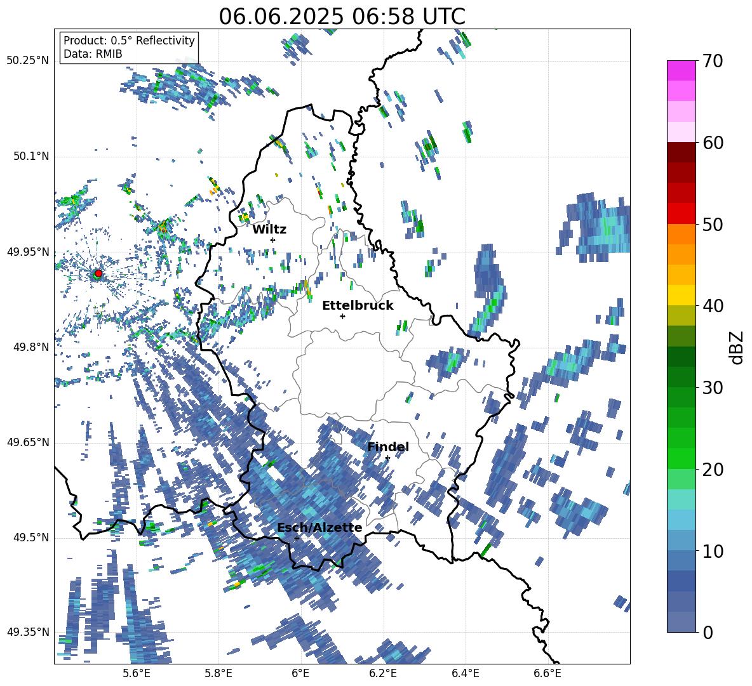Pick the bright red 50 dBZ colorbar segment
The height and width of the screenshot is (686, 752).
point(681,214)
